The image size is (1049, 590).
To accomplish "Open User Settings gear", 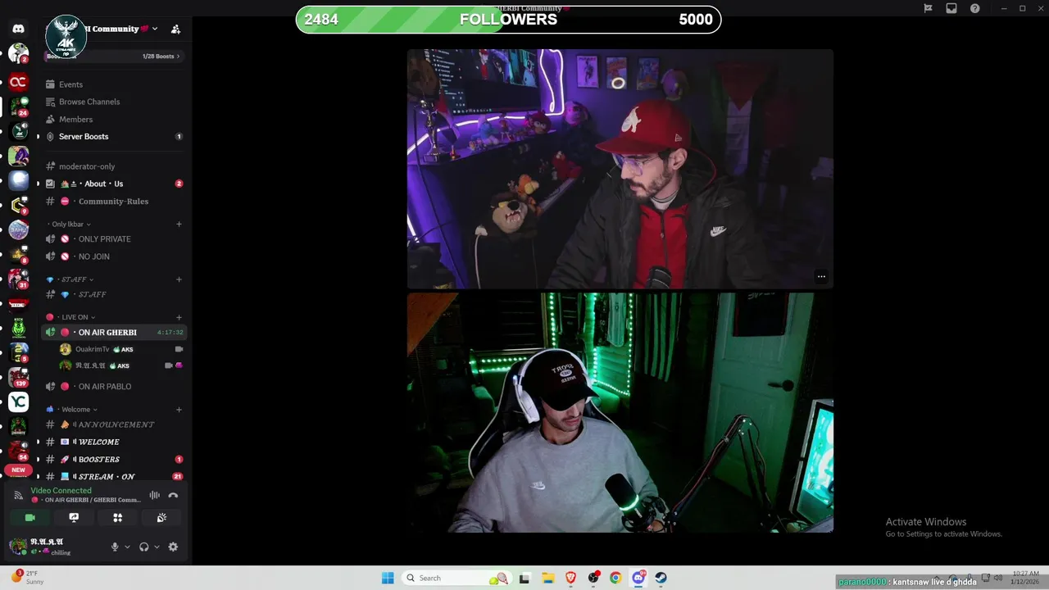I will click(x=173, y=547).
